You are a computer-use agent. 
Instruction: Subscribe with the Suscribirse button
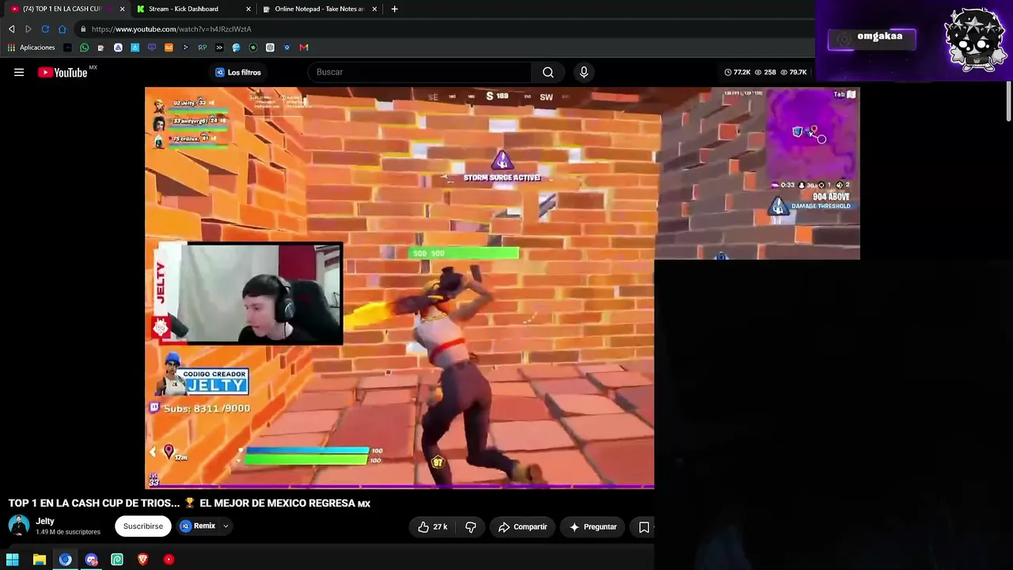click(x=143, y=526)
